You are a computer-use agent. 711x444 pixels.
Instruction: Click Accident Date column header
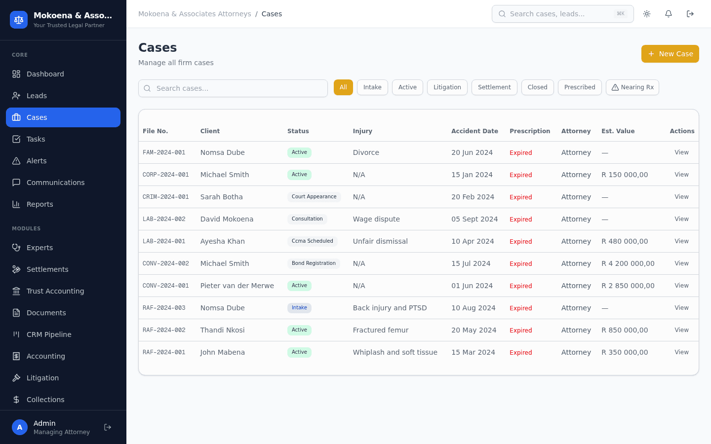tap(474, 131)
